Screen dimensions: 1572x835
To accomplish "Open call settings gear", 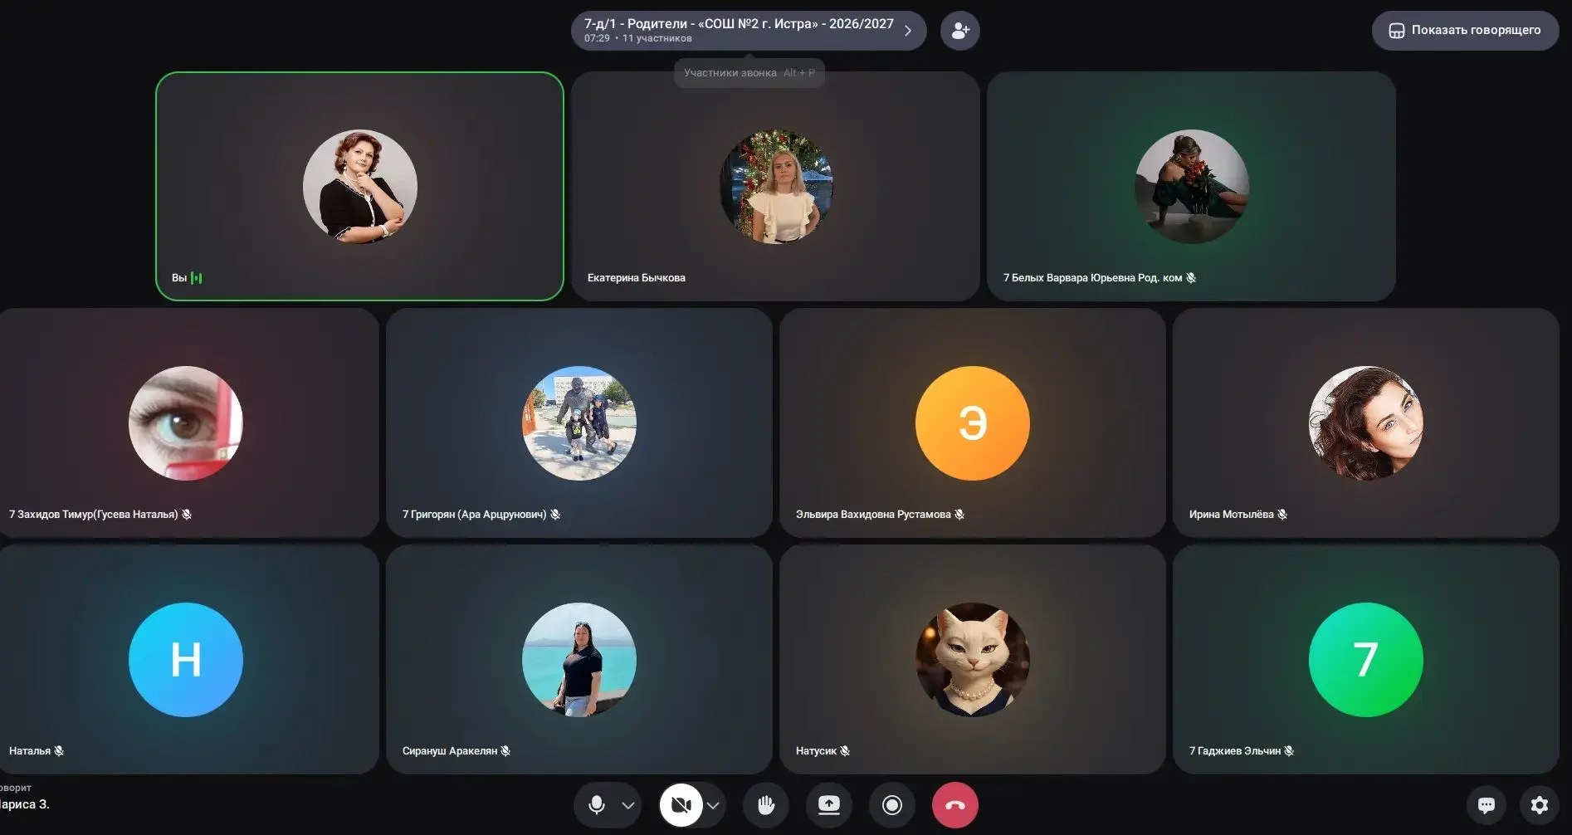I will coord(1540,805).
